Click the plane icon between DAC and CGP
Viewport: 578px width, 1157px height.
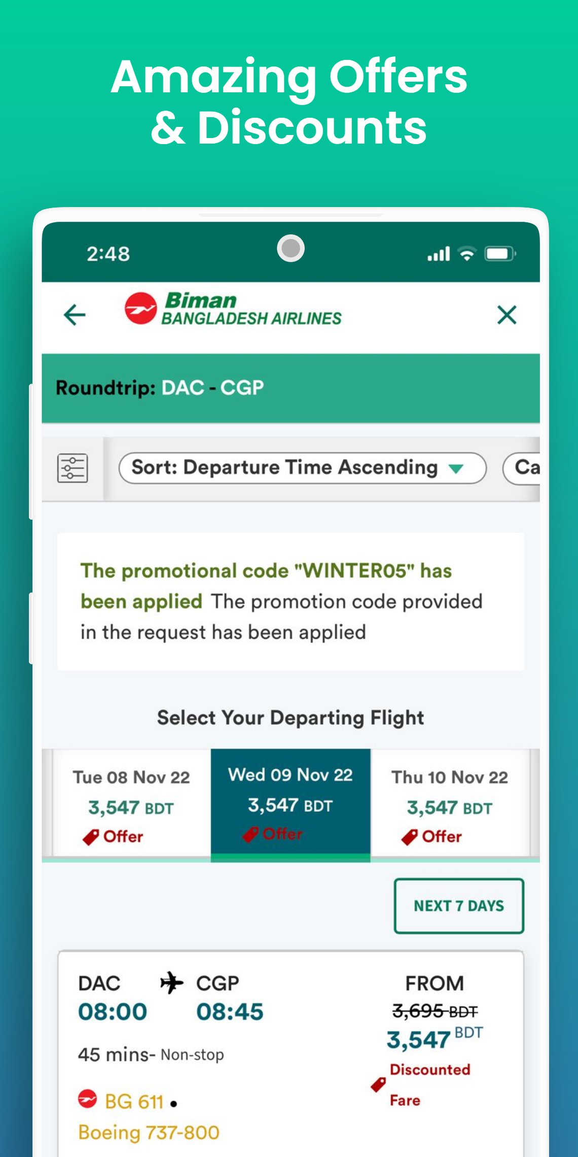[x=171, y=983]
